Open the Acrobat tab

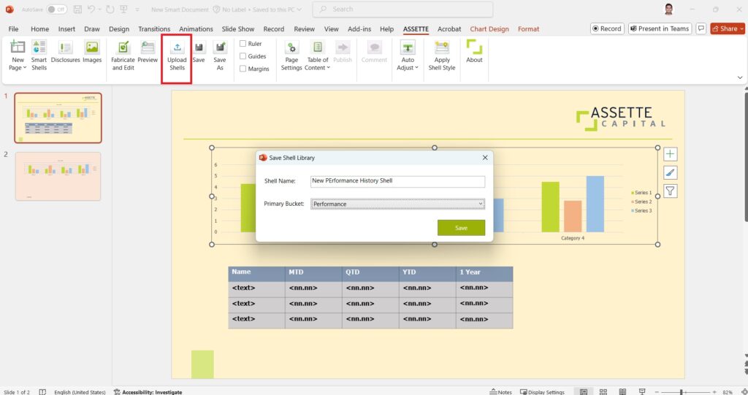[449, 28]
